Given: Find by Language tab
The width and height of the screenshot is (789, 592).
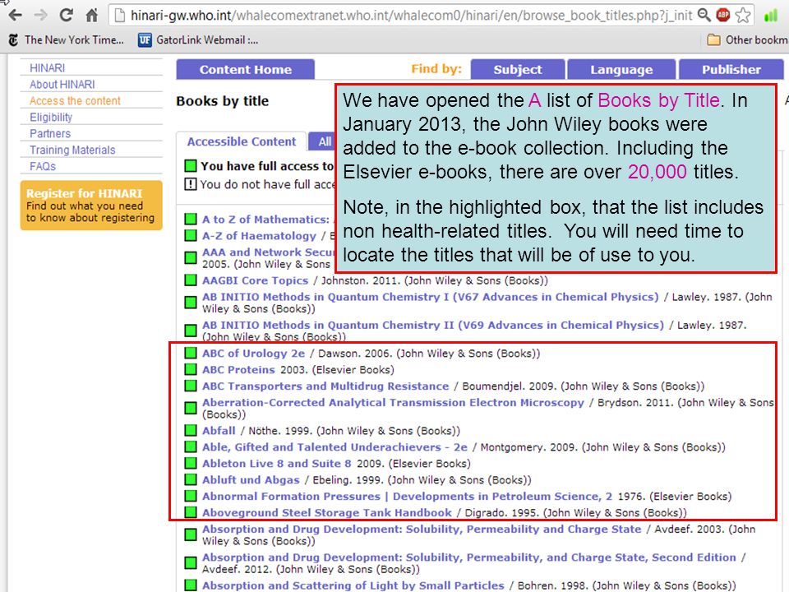Looking at the screenshot, I should (x=621, y=69).
